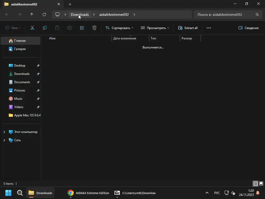Click the Share icon in toolbar

pyautogui.click(x=82, y=28)
